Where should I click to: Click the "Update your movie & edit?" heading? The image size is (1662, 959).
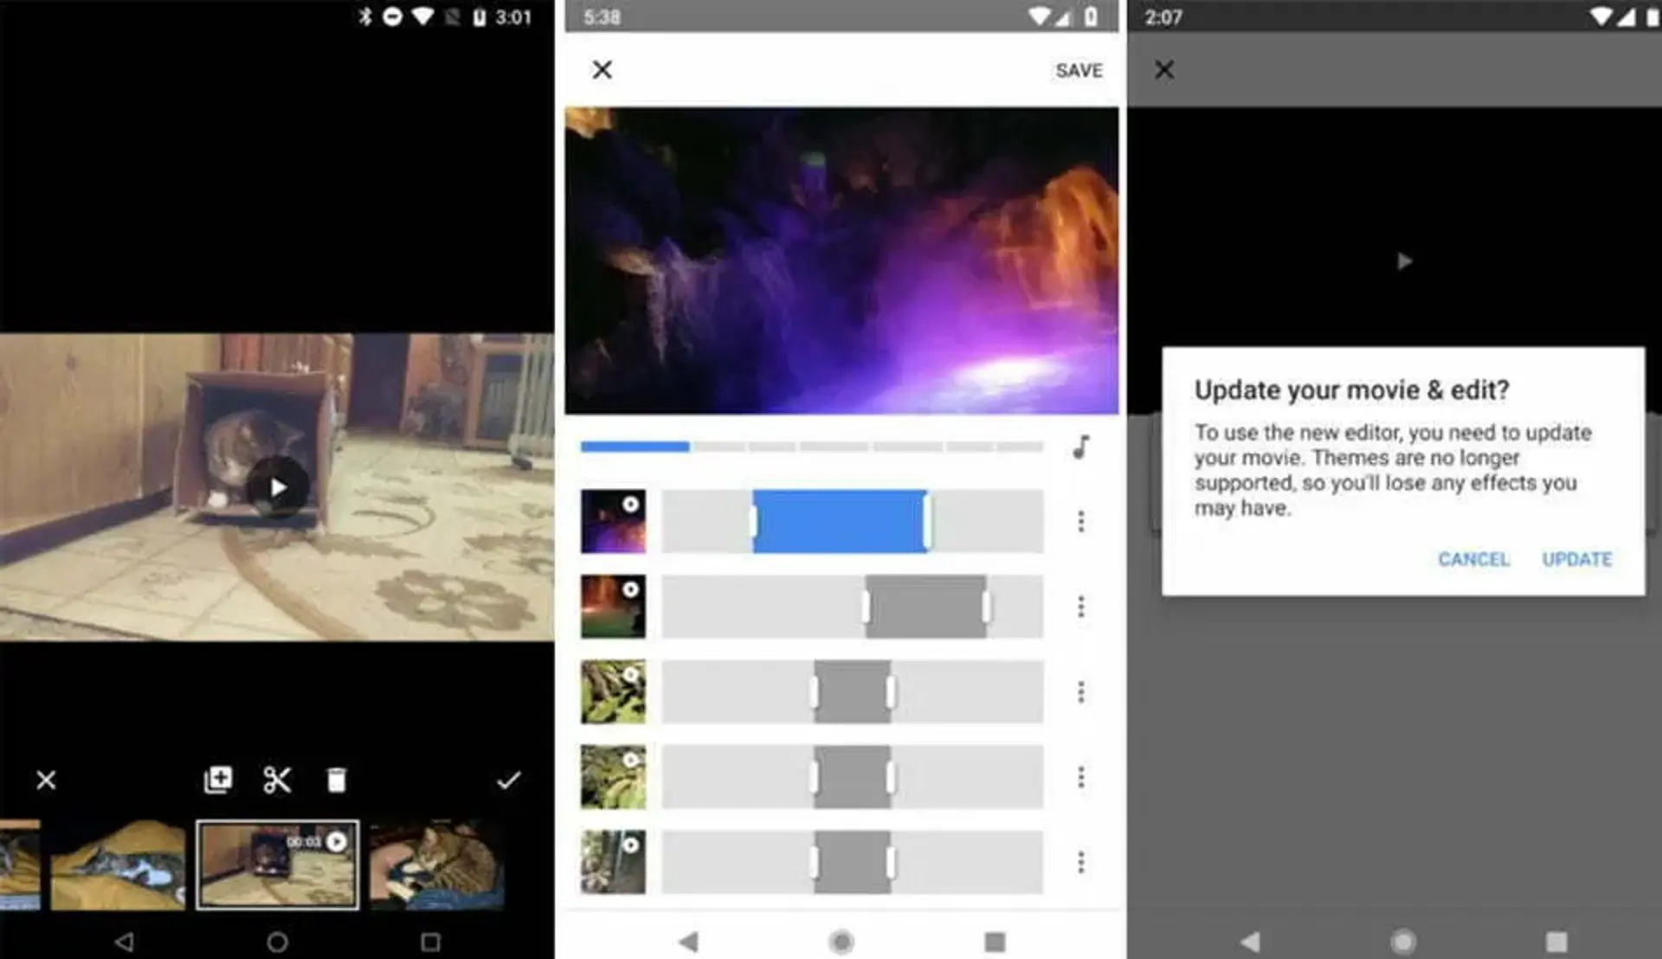pyautogui.click(x=1351, y=390)
